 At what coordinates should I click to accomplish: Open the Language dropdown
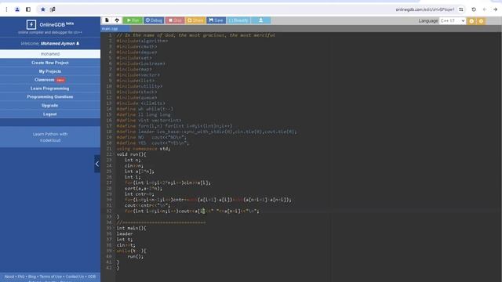click(x=453, y=21)
